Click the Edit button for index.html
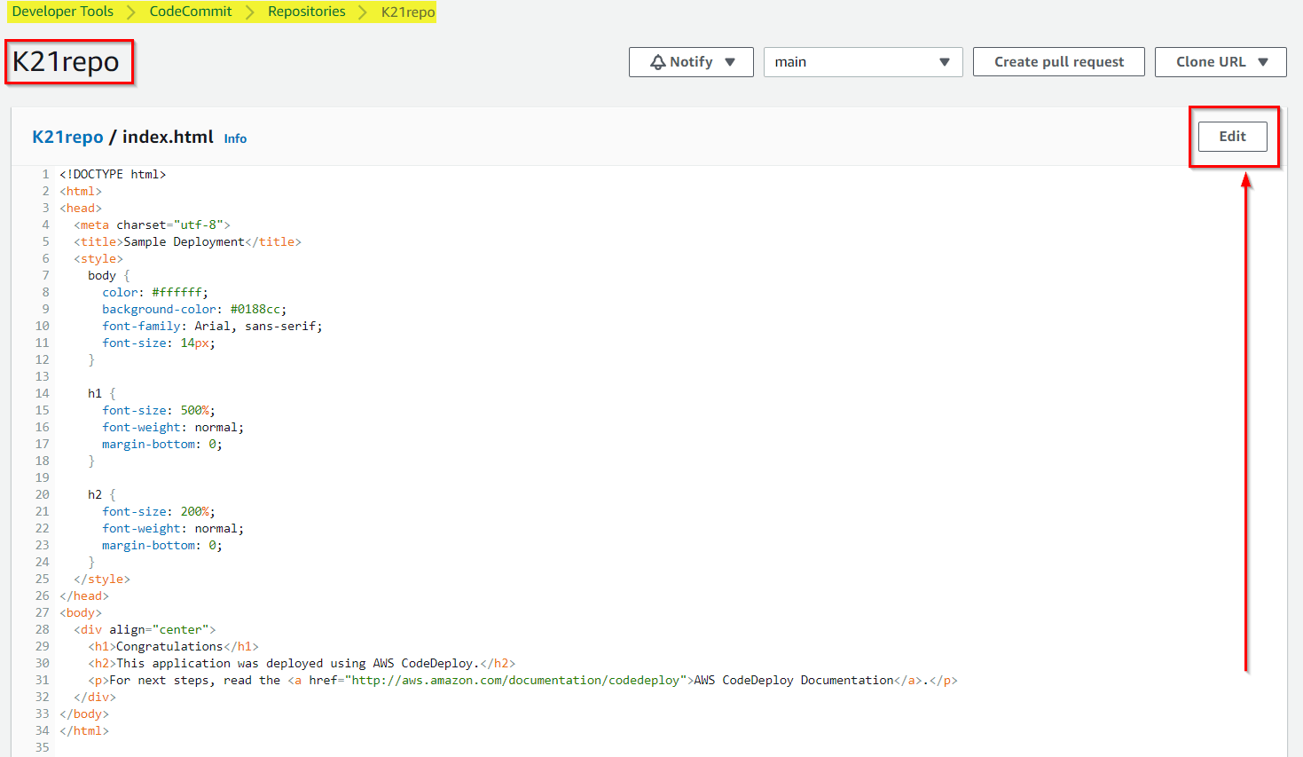 [1232, 136]
